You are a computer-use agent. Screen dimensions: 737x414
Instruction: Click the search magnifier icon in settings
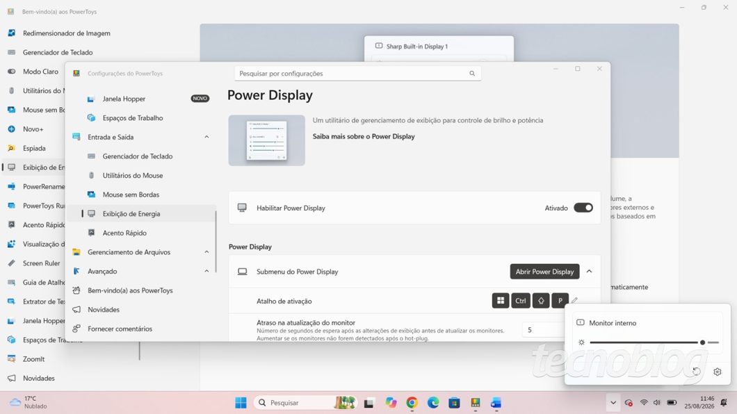click(472, 73)
